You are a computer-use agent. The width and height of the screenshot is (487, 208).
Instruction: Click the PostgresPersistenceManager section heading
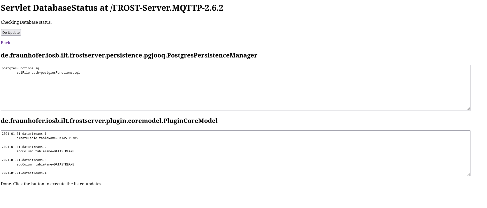pos(129,55)
